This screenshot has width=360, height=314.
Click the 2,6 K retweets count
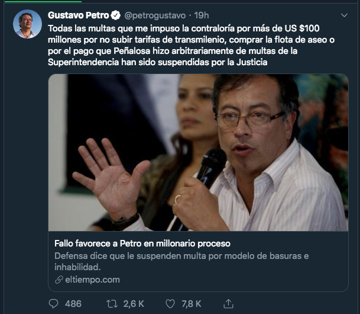(134, 304)
